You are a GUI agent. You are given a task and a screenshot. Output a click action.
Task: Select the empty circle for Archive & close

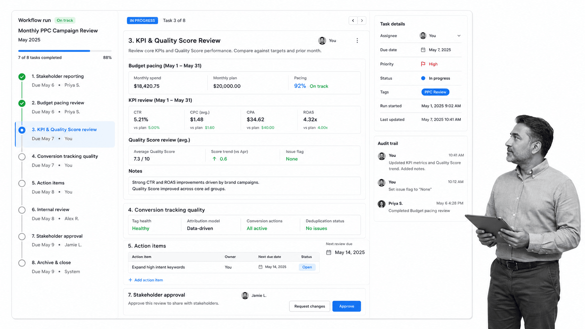22,263
